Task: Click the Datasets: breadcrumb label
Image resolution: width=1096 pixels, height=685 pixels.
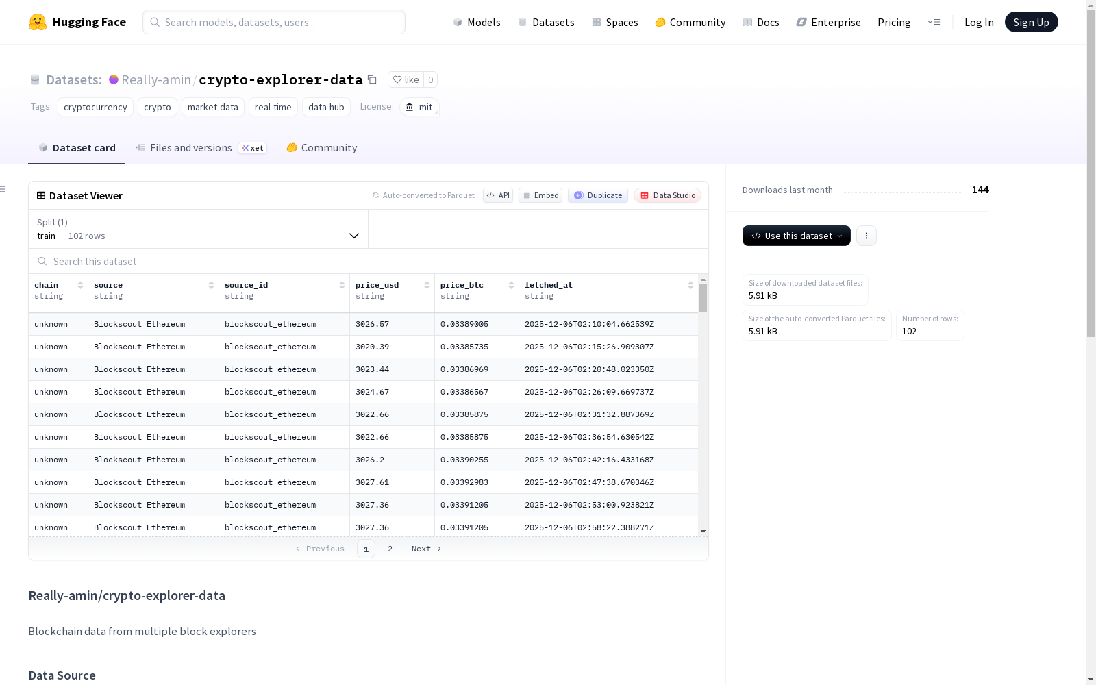Action: 73,79
